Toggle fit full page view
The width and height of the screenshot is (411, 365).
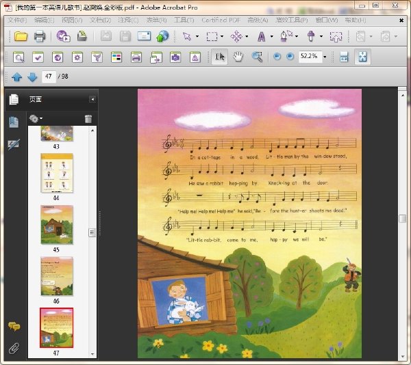[362, 57]
